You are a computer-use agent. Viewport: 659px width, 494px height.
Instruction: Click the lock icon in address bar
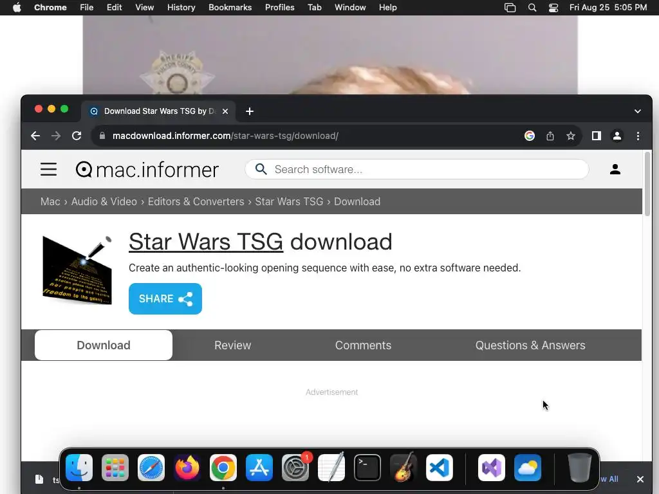[x=102, y=136]
